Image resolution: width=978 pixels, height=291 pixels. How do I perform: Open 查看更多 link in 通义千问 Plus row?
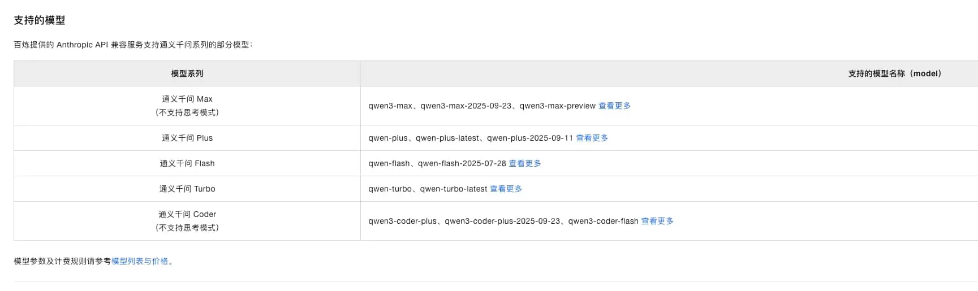point(592,138)
